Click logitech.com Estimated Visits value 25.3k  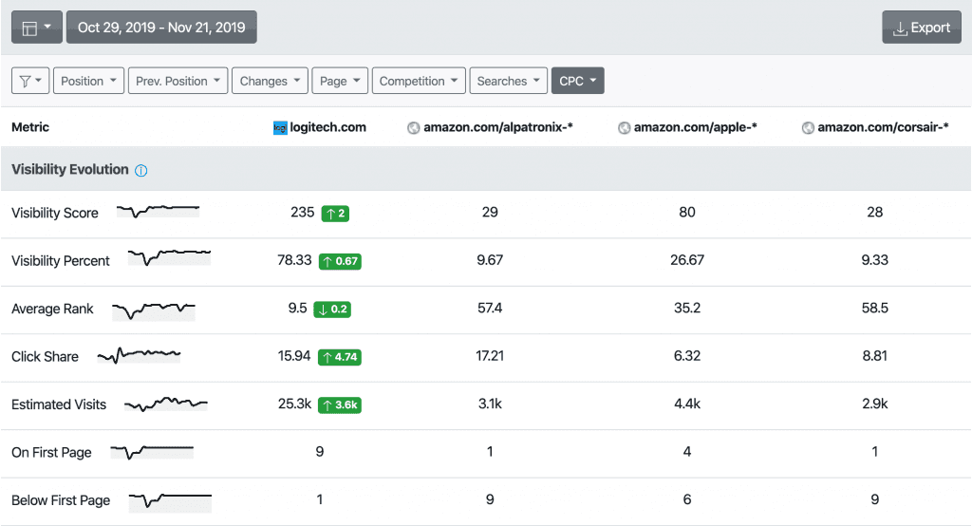pos(294,404)
